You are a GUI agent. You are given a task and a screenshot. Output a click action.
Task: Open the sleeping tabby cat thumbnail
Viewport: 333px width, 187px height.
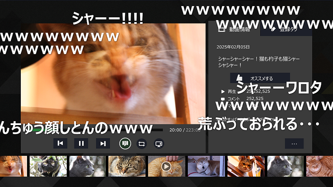pyautogui.click(x=127, y=166)
